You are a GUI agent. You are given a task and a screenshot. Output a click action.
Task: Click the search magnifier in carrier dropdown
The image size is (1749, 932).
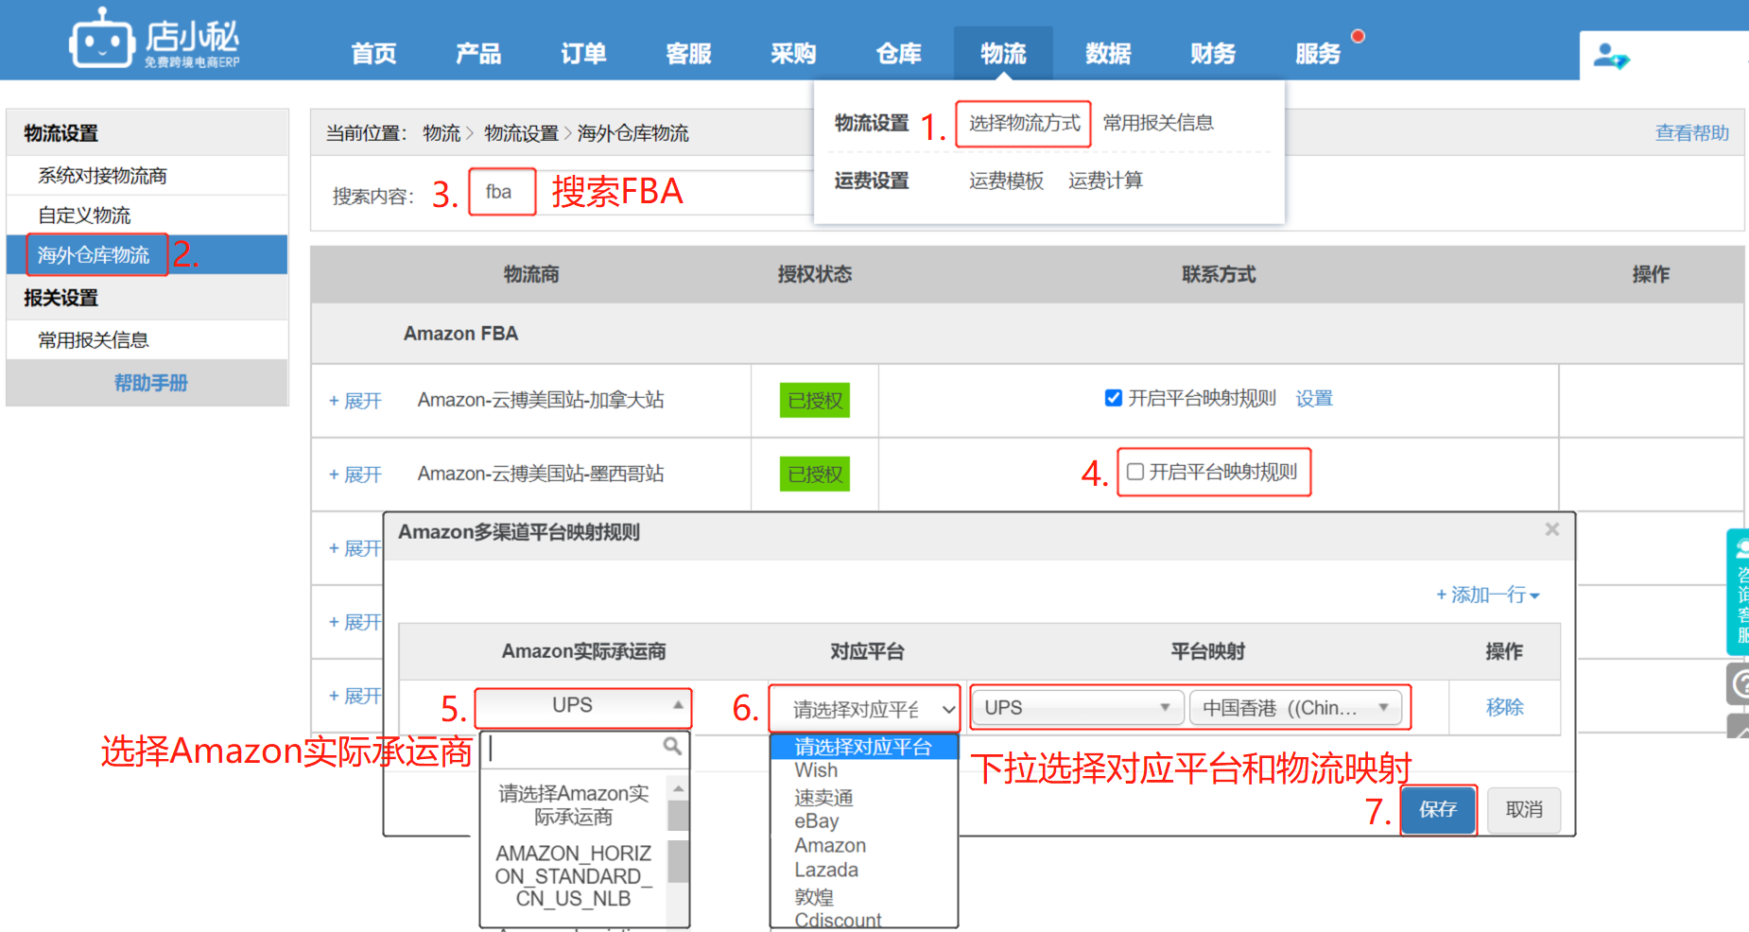[x=672, y=747]
